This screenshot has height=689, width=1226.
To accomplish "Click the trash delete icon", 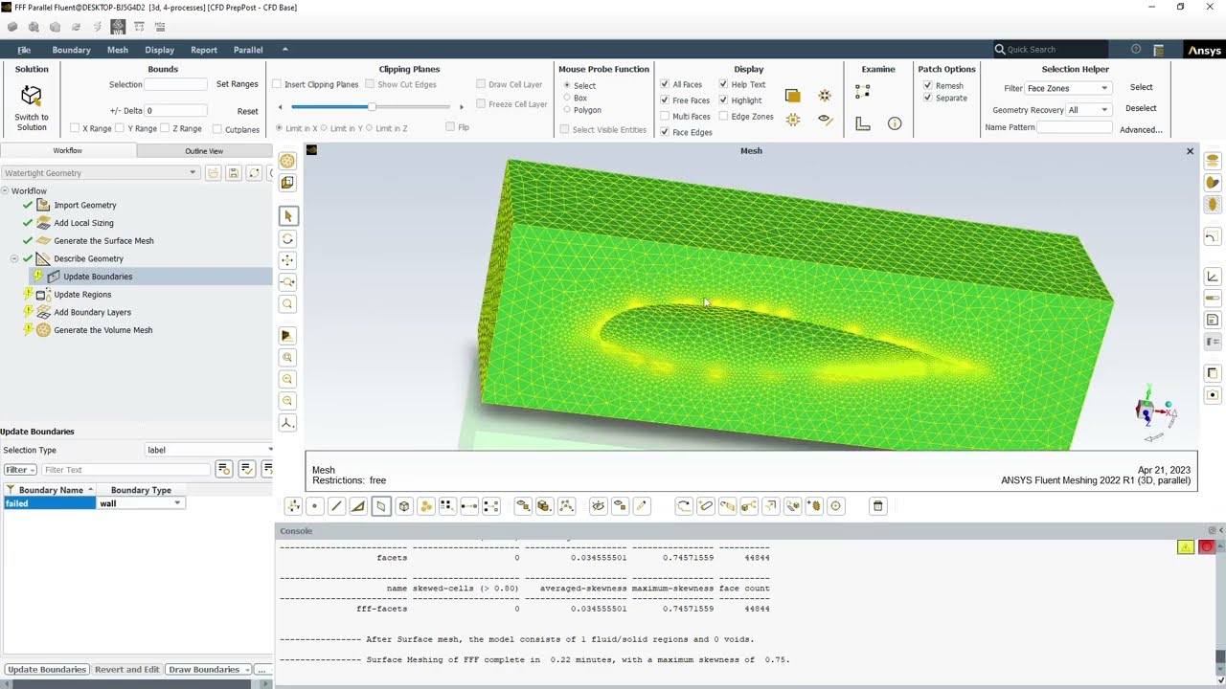I will 877,506.
